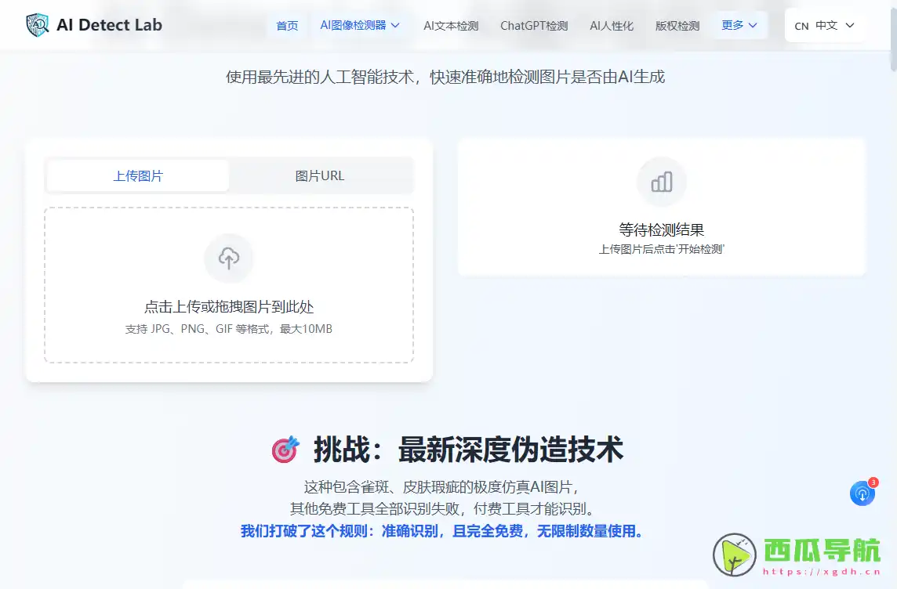
Task: Open the blue floating download widget
Action: 862,493
